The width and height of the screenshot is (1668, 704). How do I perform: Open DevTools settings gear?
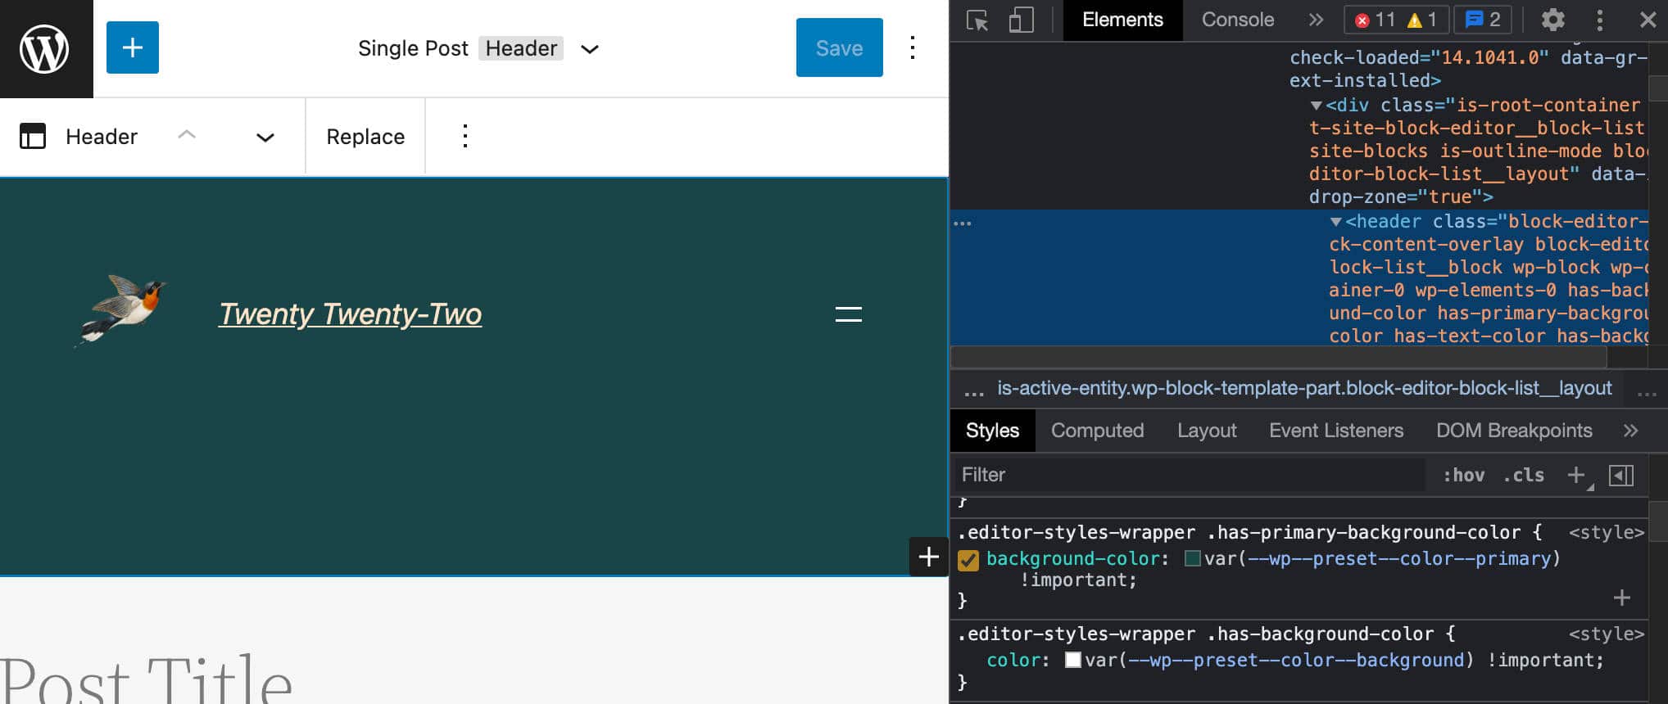[x=1552, y=20]
